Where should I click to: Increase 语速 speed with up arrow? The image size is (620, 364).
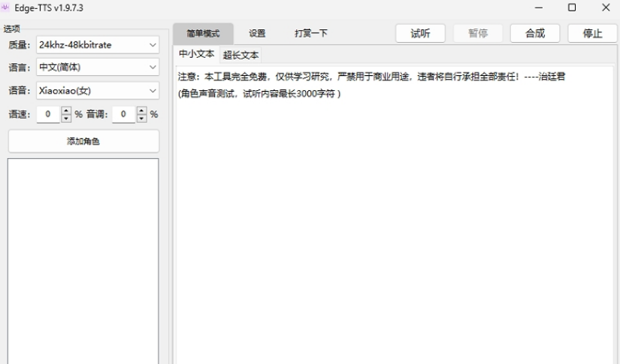click(x=66, y=111)
